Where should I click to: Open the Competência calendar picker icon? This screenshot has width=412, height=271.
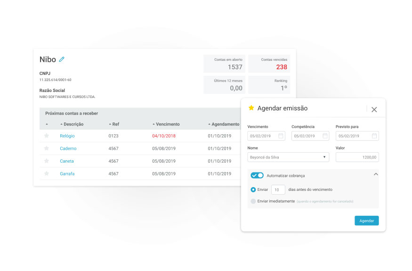tap(325, 136)
